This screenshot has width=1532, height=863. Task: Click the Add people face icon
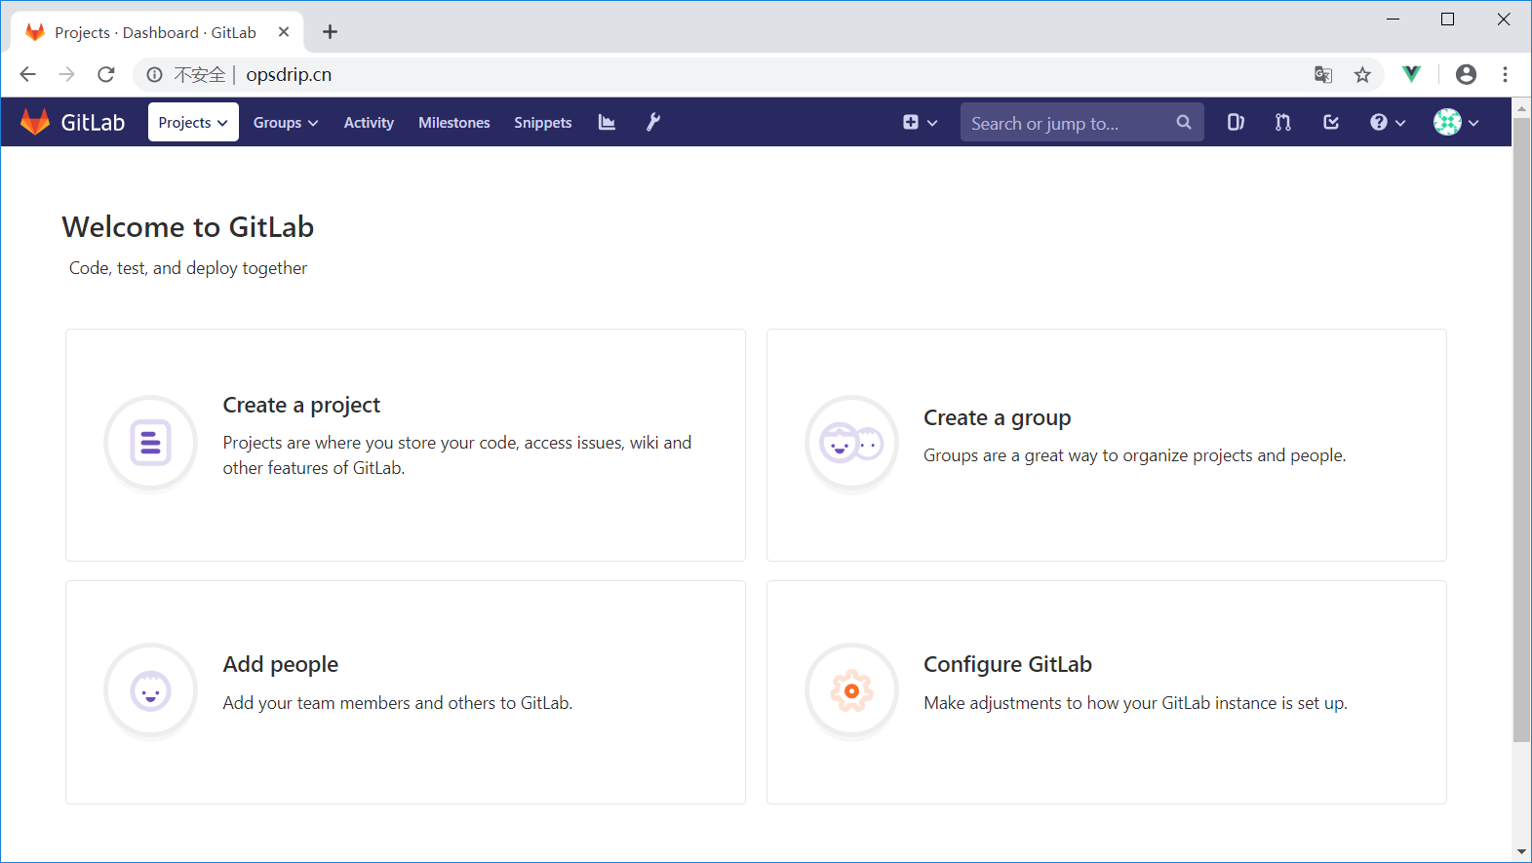click(x=151, y=691)
